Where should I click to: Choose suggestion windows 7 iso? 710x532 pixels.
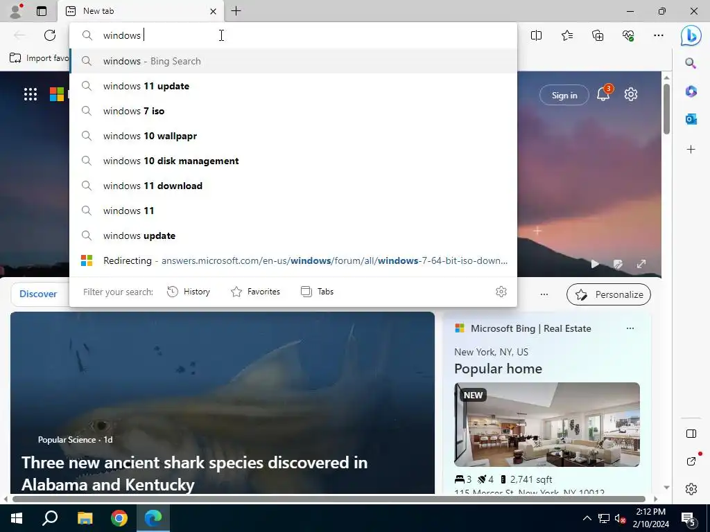coord(293,111)
